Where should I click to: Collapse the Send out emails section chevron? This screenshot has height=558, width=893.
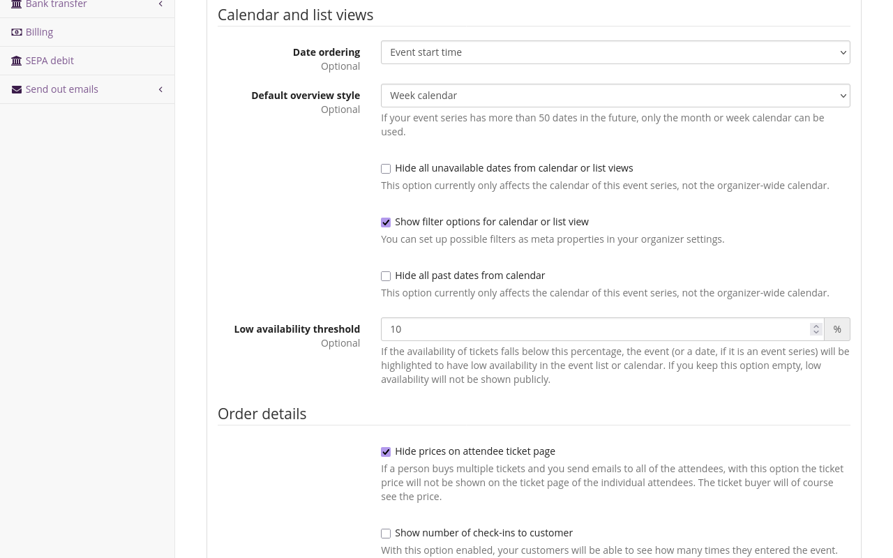pyautogui.click(x=160, y=89)
